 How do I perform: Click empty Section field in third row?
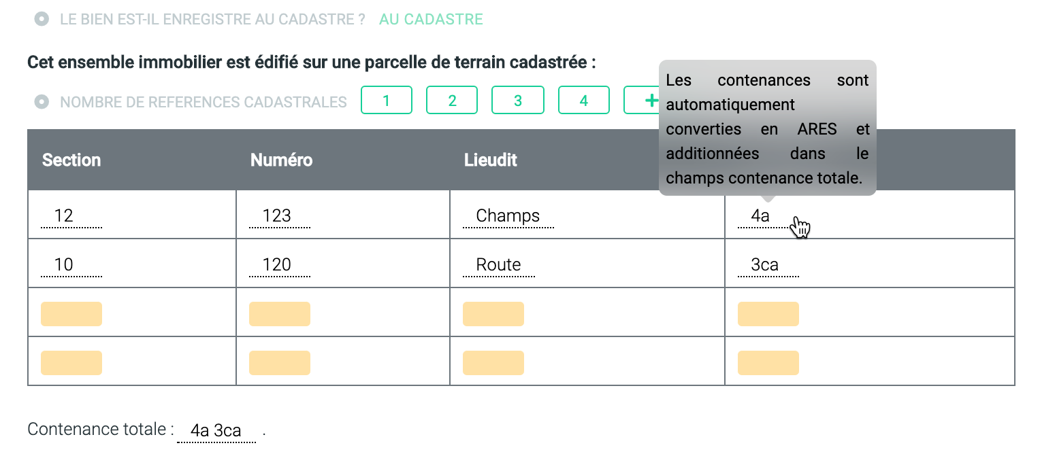pos(71,314)
